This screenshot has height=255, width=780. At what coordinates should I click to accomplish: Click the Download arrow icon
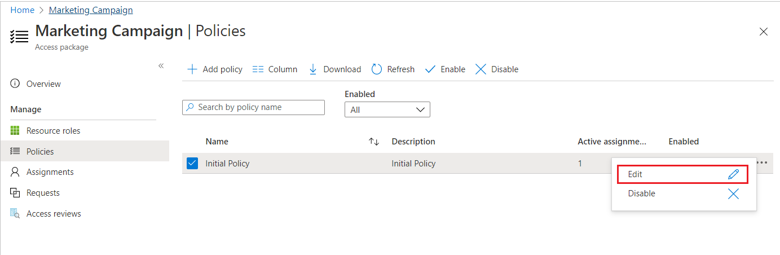tap(313, 69)
